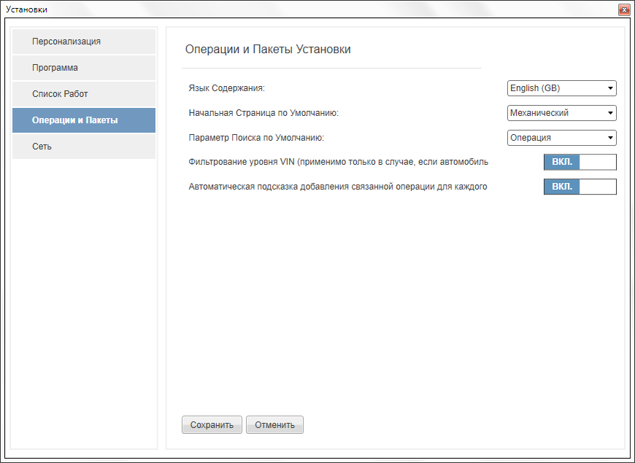Viewport: 635px width, 463px height.
Task: Expand the Начальная Страница по Умолчанию dropdown
Action: [x=562, y=113]
